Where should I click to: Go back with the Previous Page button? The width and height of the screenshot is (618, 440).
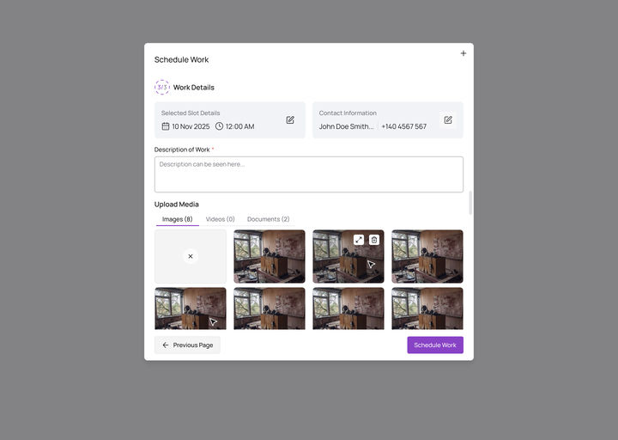point(187,345)
